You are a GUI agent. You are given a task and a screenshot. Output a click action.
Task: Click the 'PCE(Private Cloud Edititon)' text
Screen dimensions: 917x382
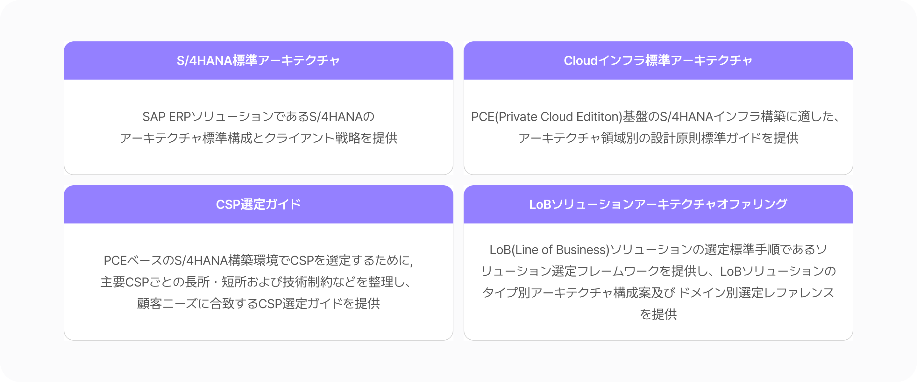tap(546, 117)
